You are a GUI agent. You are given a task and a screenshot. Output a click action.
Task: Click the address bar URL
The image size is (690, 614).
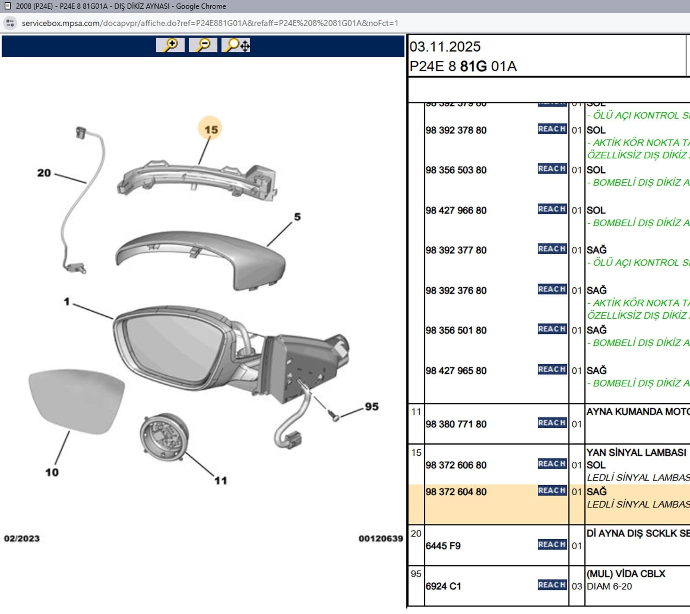(x=210, y=23)
